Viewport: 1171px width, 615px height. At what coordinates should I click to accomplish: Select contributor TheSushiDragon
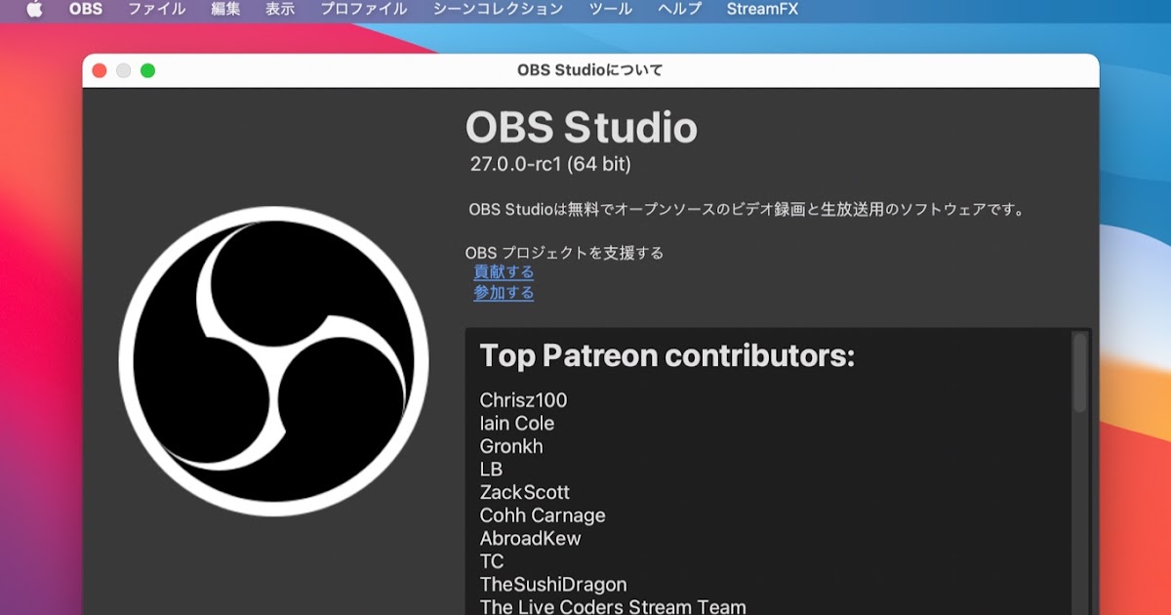(553, 585)
